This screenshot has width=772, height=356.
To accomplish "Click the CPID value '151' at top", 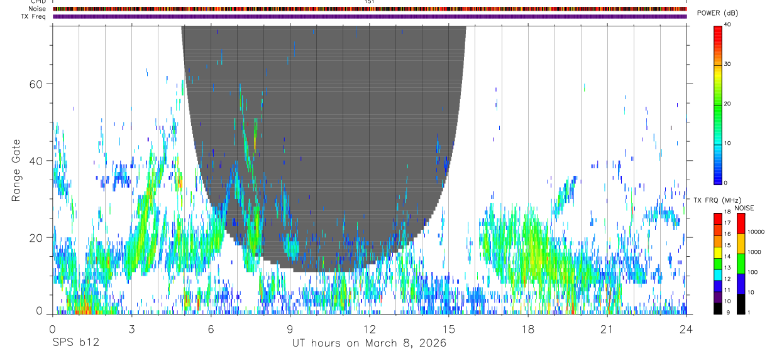I will click(370, 2).
